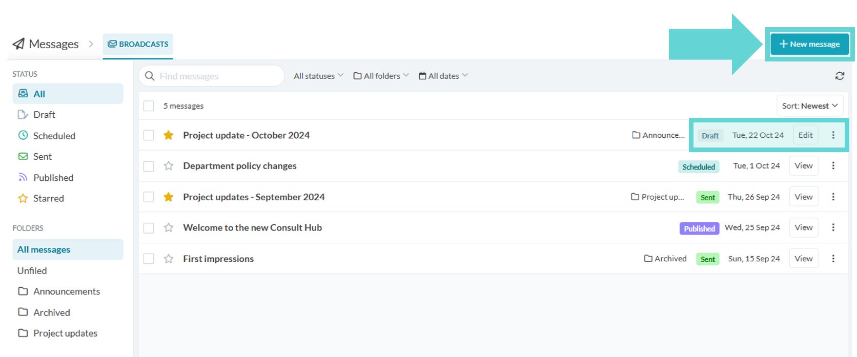Unstar the Project update - October 2024 message
857x357 pixels.
point(168,135)
